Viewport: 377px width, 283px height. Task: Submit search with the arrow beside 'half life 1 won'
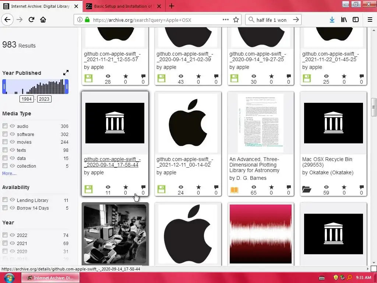(x=296, y=20)
